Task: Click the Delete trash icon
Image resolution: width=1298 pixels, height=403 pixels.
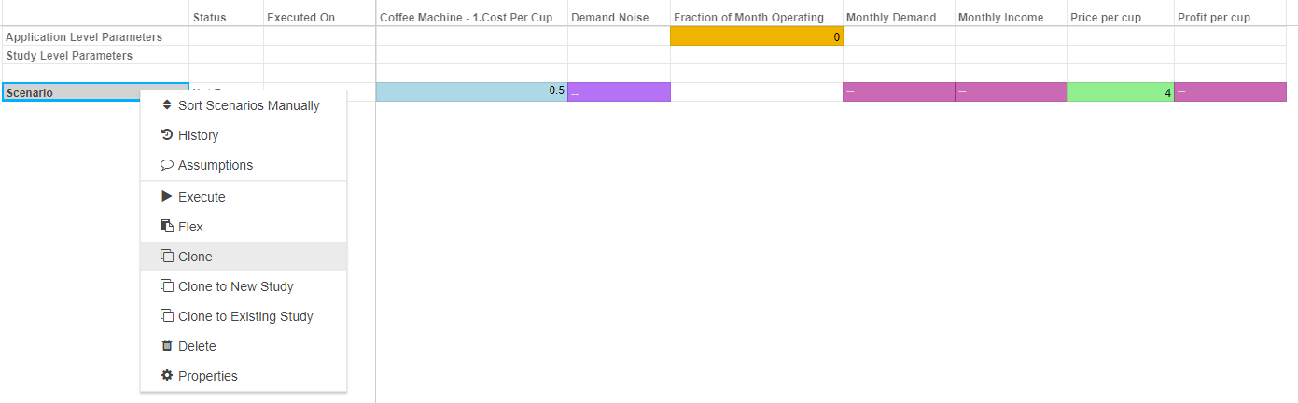Action: coord(167,346)
